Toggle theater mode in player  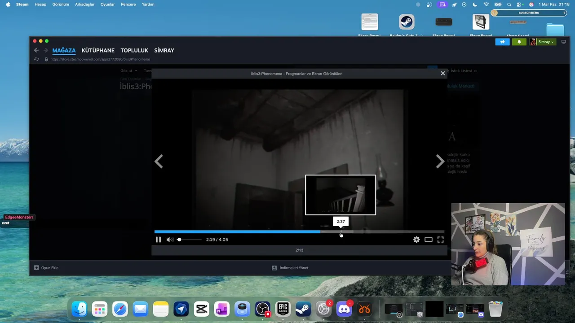[429, 240]
